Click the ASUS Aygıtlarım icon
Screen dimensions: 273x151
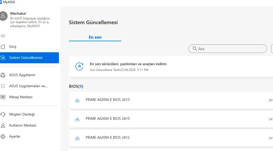tap(3, 75)
